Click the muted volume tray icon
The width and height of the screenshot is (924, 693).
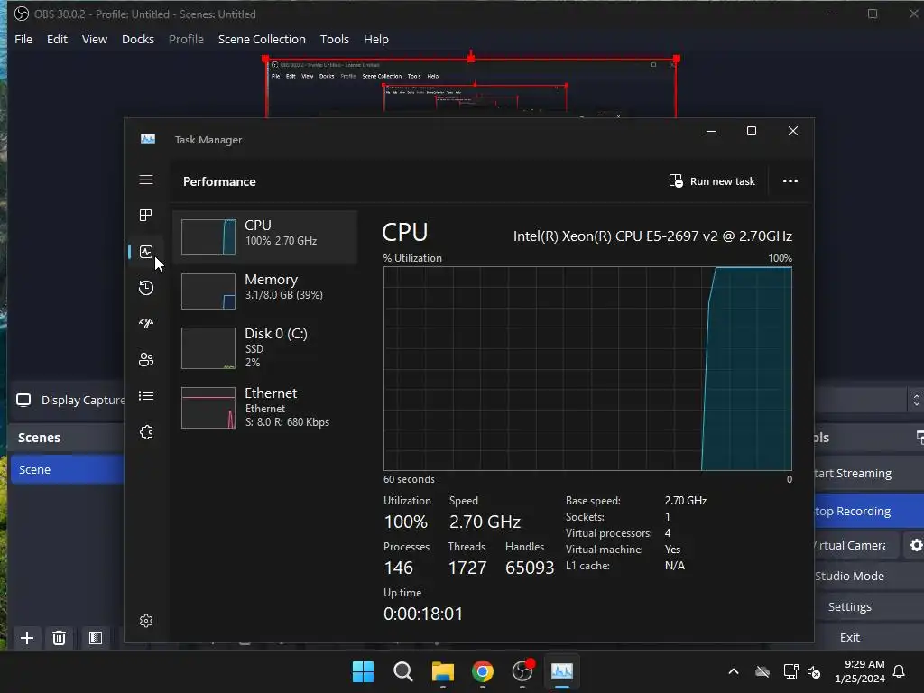(x=814, y=671)
